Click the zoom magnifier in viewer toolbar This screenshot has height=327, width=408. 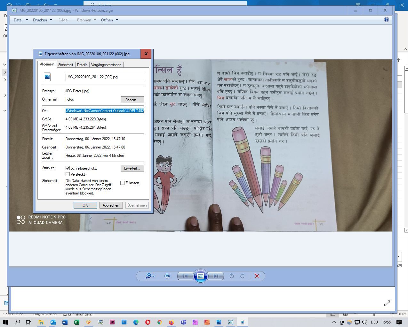point(148,276)
